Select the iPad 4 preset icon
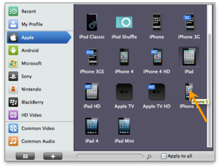The height and width of the screenshot is (168, 220). pos(92,126)
